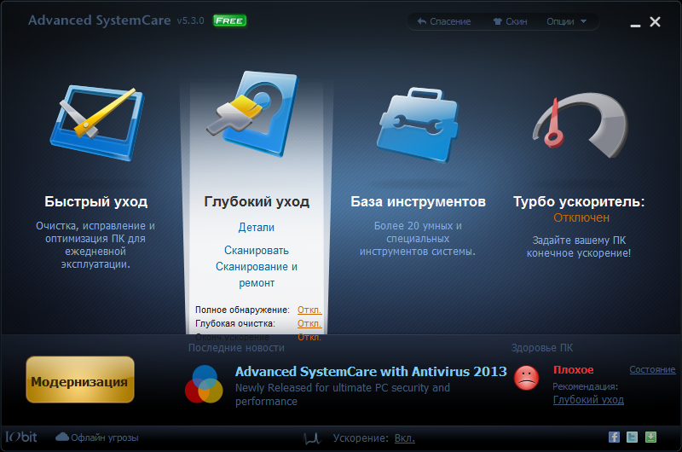
Task: Toggle Оконч. ускорение Откл. setting
Action: (x=309, y=337)
